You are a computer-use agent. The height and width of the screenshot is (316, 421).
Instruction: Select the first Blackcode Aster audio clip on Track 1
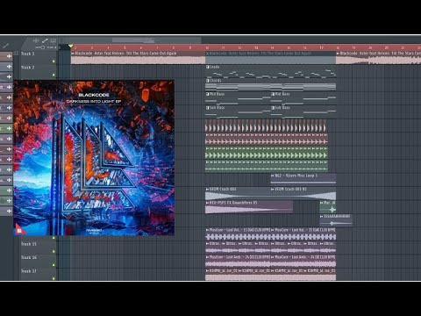click(138, 58)
